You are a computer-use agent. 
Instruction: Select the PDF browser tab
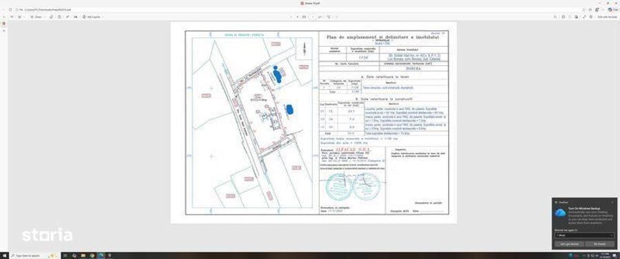pyautogui.click(x=311, y=3)
